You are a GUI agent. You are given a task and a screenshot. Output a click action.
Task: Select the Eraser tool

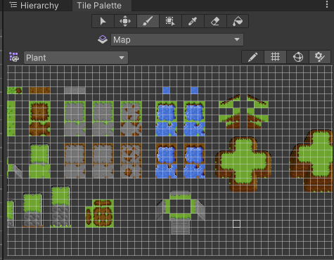click(215, 21)
